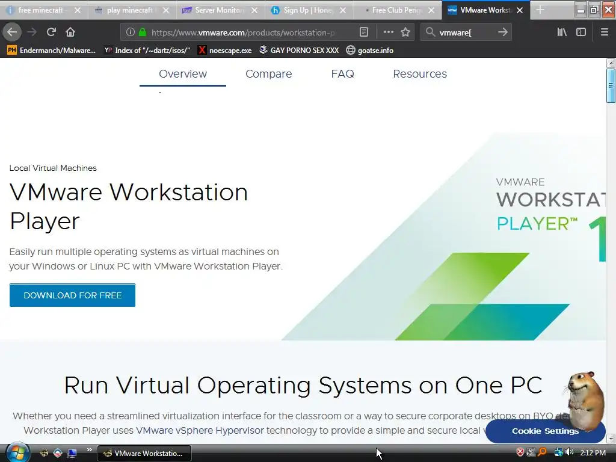Expand quick launch overflow chevron
This screenshot has height=462, width=616.
(x=89, y=450)
